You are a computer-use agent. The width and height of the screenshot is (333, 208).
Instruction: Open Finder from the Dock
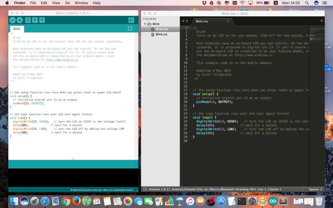(x=14, y=201)
